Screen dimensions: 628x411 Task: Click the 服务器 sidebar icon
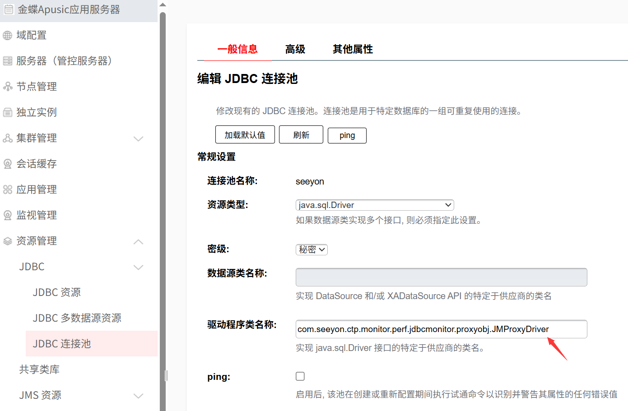(8, 61)
